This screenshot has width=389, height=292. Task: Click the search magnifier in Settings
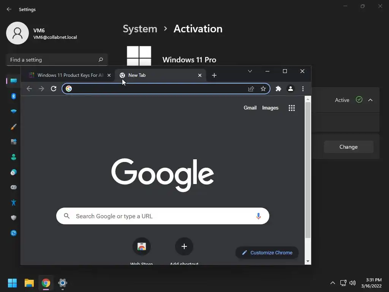coord(100,60)
